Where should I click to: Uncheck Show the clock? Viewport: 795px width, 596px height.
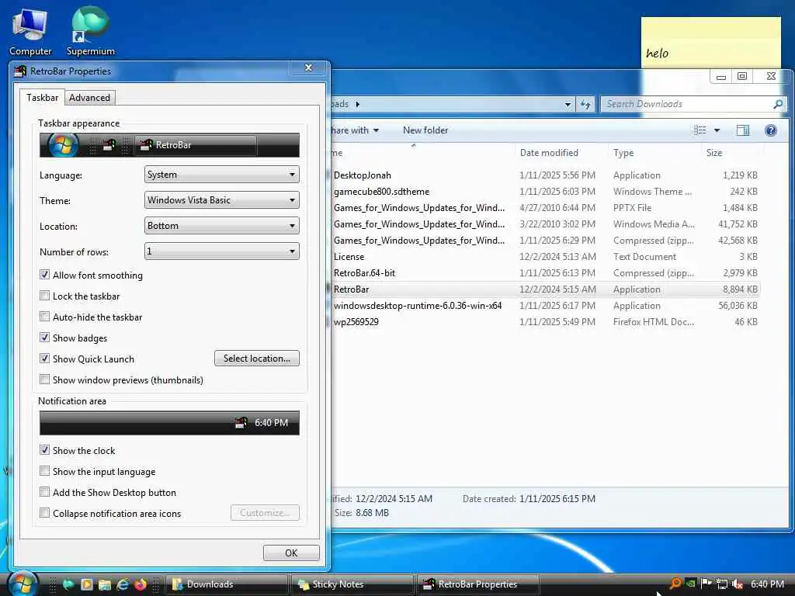[44, 450]
